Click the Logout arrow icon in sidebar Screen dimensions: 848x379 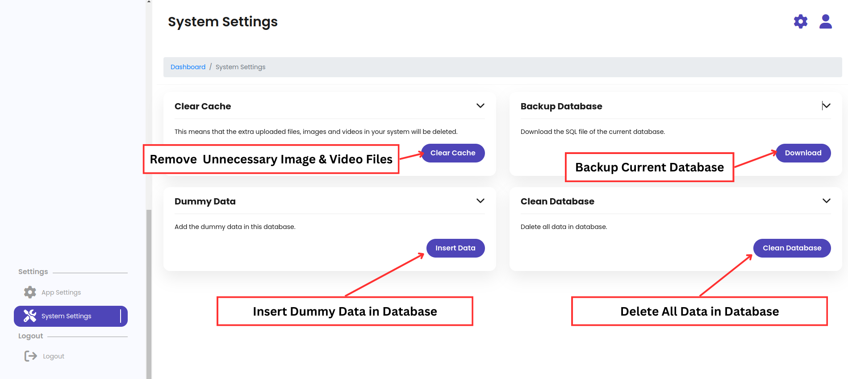click(30, 356)
